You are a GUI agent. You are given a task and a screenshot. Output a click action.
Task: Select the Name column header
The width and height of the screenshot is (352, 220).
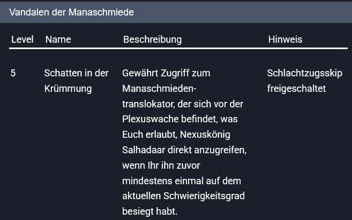pos(58,40)
